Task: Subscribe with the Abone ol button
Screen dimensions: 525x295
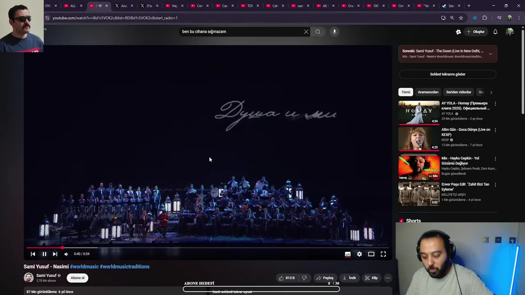Action: point(78,278)
